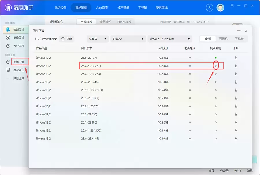Click 消息 in the status bar

pyautogui.click(x=250, y=171)
